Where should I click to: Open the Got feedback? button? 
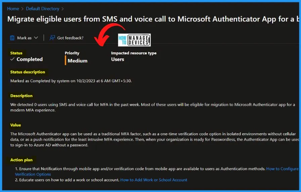[x=67, y=38]
